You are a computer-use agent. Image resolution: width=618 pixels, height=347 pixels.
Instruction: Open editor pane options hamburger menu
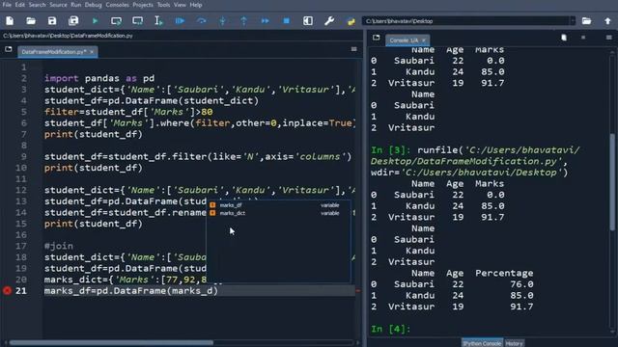click(354, 49)
